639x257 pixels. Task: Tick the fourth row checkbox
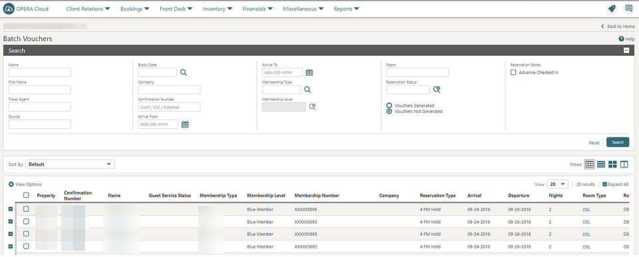pyautogui.click(x=26, y=246)
